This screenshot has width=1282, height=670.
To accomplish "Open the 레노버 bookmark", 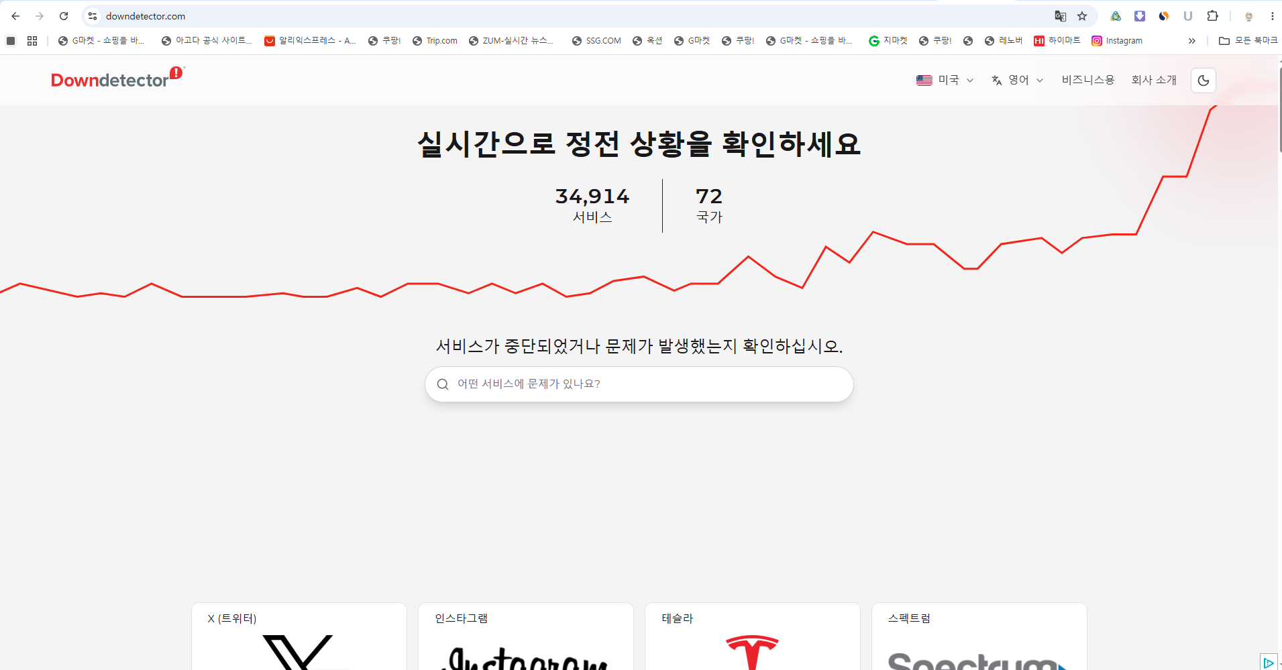I will (1004, 41).
